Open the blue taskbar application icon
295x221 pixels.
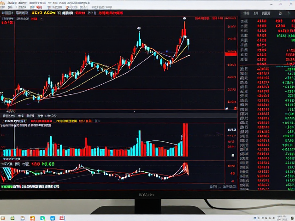pos(53,218)
